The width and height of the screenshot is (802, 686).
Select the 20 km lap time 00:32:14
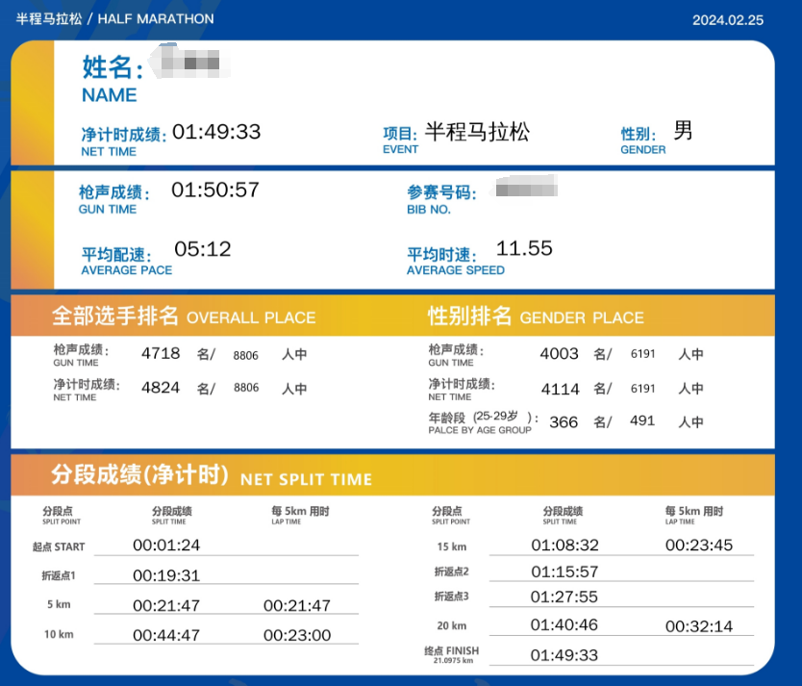(699, 626)
